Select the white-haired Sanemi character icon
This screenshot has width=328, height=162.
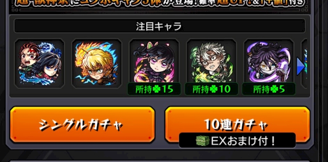[211, 61]
